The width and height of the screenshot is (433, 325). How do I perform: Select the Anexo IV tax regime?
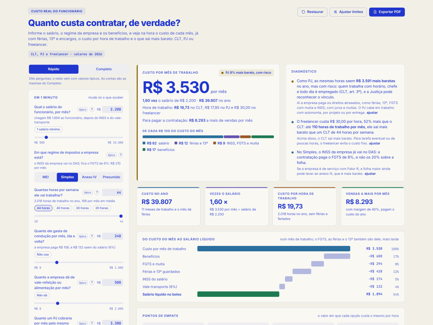coord(89,177)
